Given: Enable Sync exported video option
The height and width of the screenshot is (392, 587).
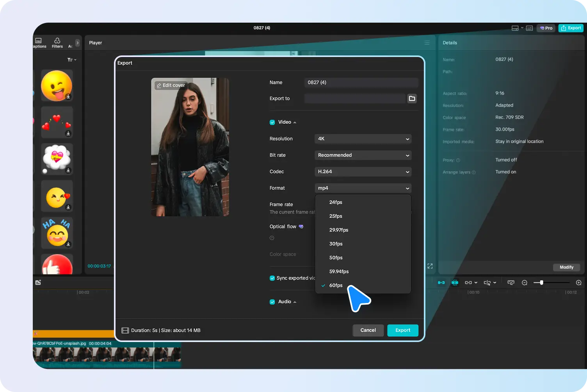Looking at the screenshot, I should pyautogui.click(x=272, y=278).
